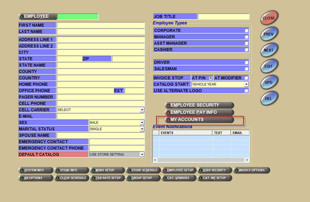Tick the Use Alternate Logo checkbox
This screenshot has height=202, width=310.
246,91
